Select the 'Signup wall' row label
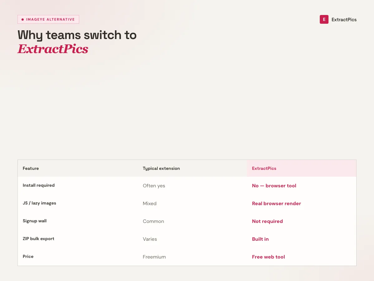Screen dimensions: 374x281 tap(35, 221)
